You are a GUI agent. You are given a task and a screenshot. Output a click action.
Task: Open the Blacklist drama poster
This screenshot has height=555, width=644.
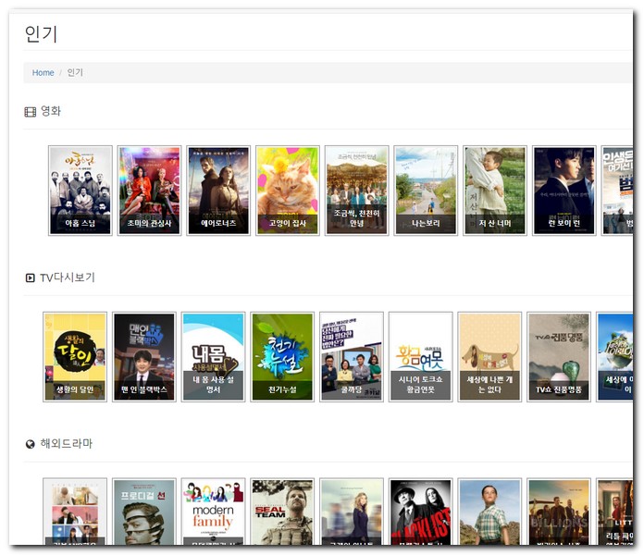[421, 512]
